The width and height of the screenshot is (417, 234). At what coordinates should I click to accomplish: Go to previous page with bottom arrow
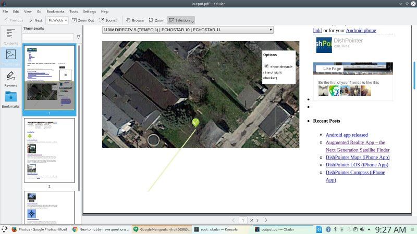pos(234,220)
